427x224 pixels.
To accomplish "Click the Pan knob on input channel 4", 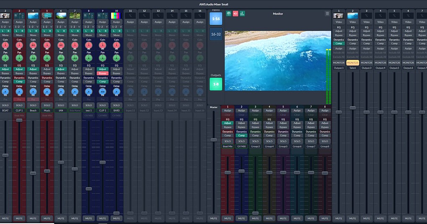I will pos(33,58).
